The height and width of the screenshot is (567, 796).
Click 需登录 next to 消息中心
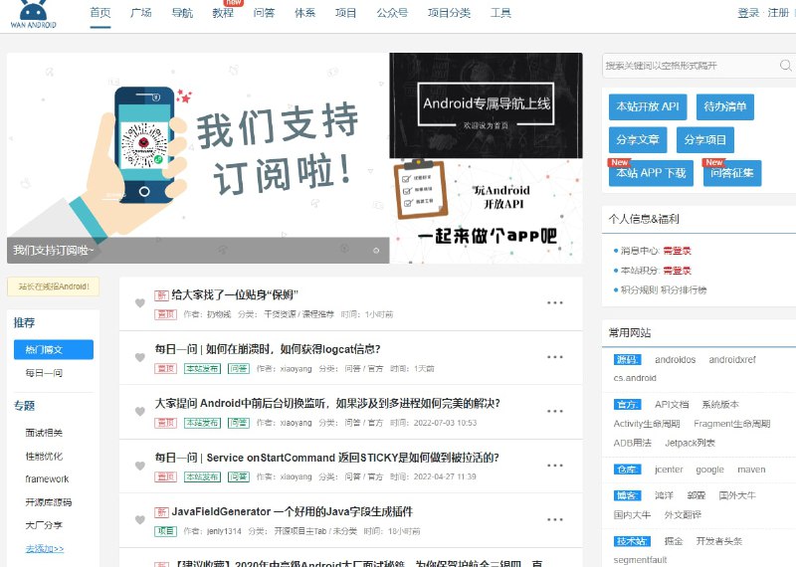(678, 251)
